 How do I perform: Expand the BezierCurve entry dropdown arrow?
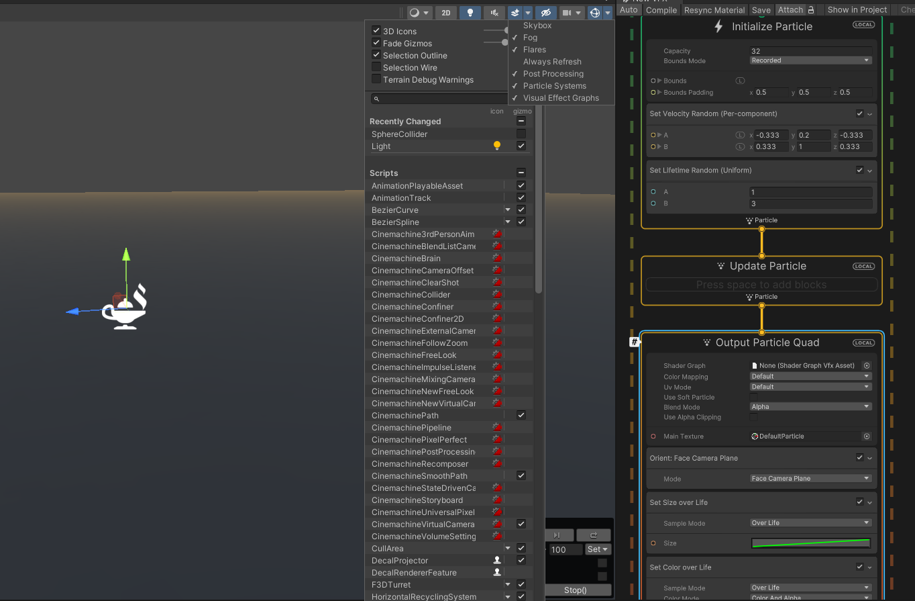click(x=508, y=210)
